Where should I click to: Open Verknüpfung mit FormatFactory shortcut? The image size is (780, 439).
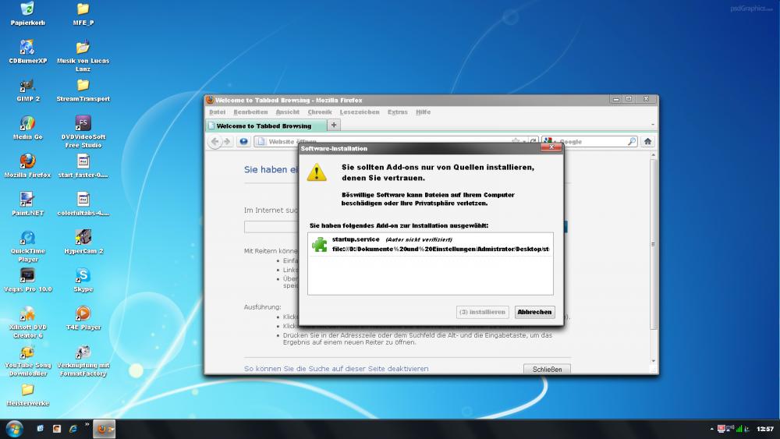tap(83, 360)
